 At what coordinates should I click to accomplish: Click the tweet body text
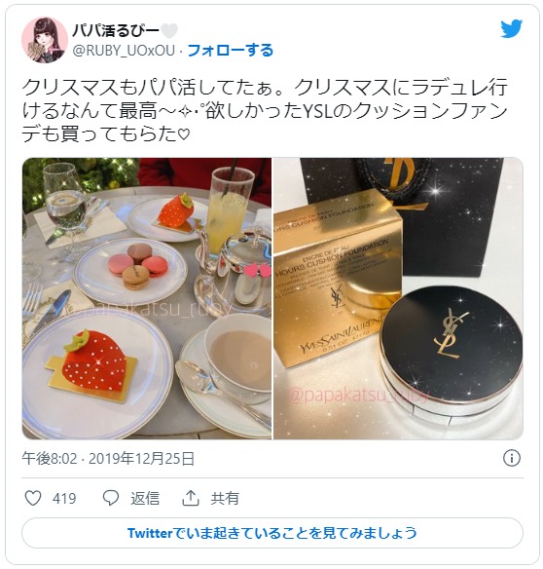[265, 111]
